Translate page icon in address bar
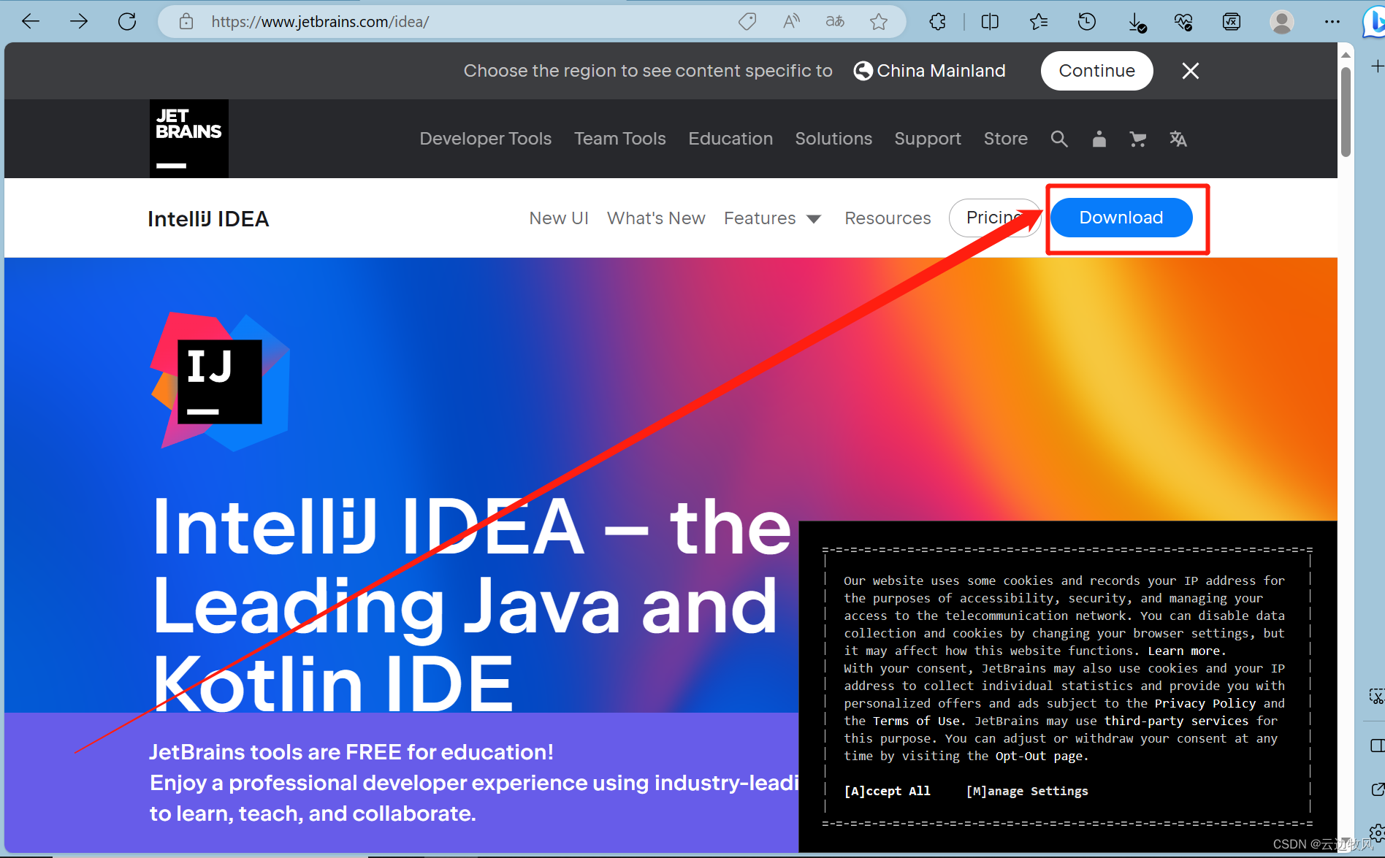 click(x=835, y=22)
